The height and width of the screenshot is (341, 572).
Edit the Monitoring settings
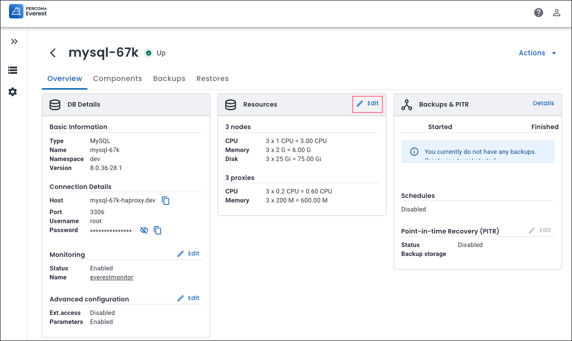188,254
